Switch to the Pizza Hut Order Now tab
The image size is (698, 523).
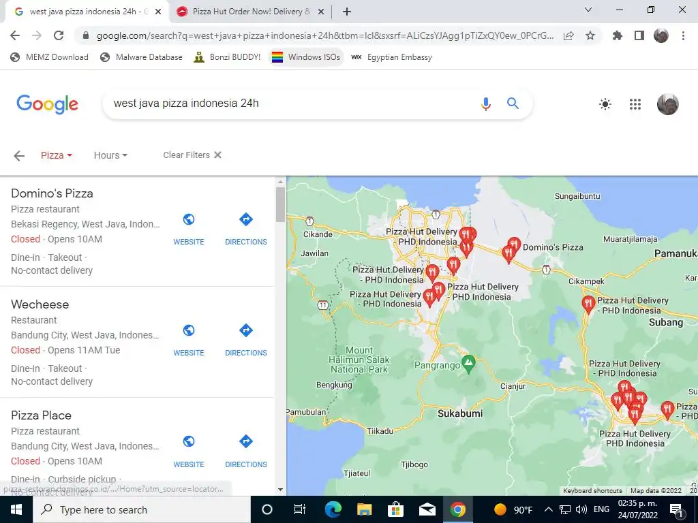pos(252,12)
